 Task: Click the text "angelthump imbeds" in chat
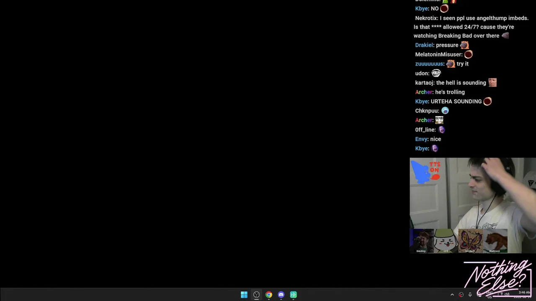pos(502,18)
